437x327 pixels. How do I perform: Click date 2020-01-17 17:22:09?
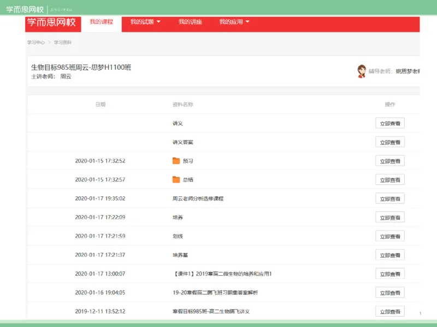coord(100,217)
